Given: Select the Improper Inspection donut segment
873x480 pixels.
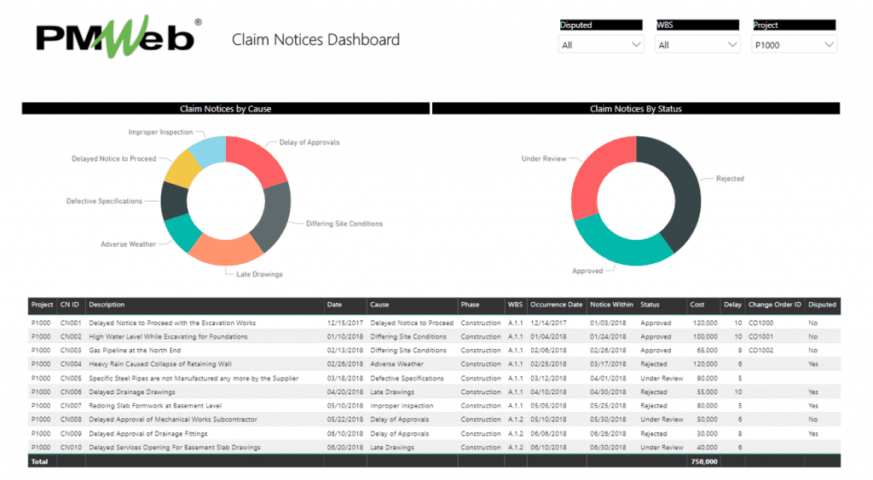Looking at the screenshot, I should pyautogui.click(x=210, y=150).
